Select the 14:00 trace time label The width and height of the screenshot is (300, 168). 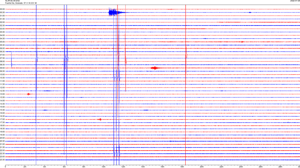(2, 100)
